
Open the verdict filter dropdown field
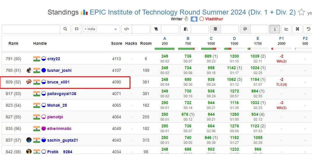170,29
